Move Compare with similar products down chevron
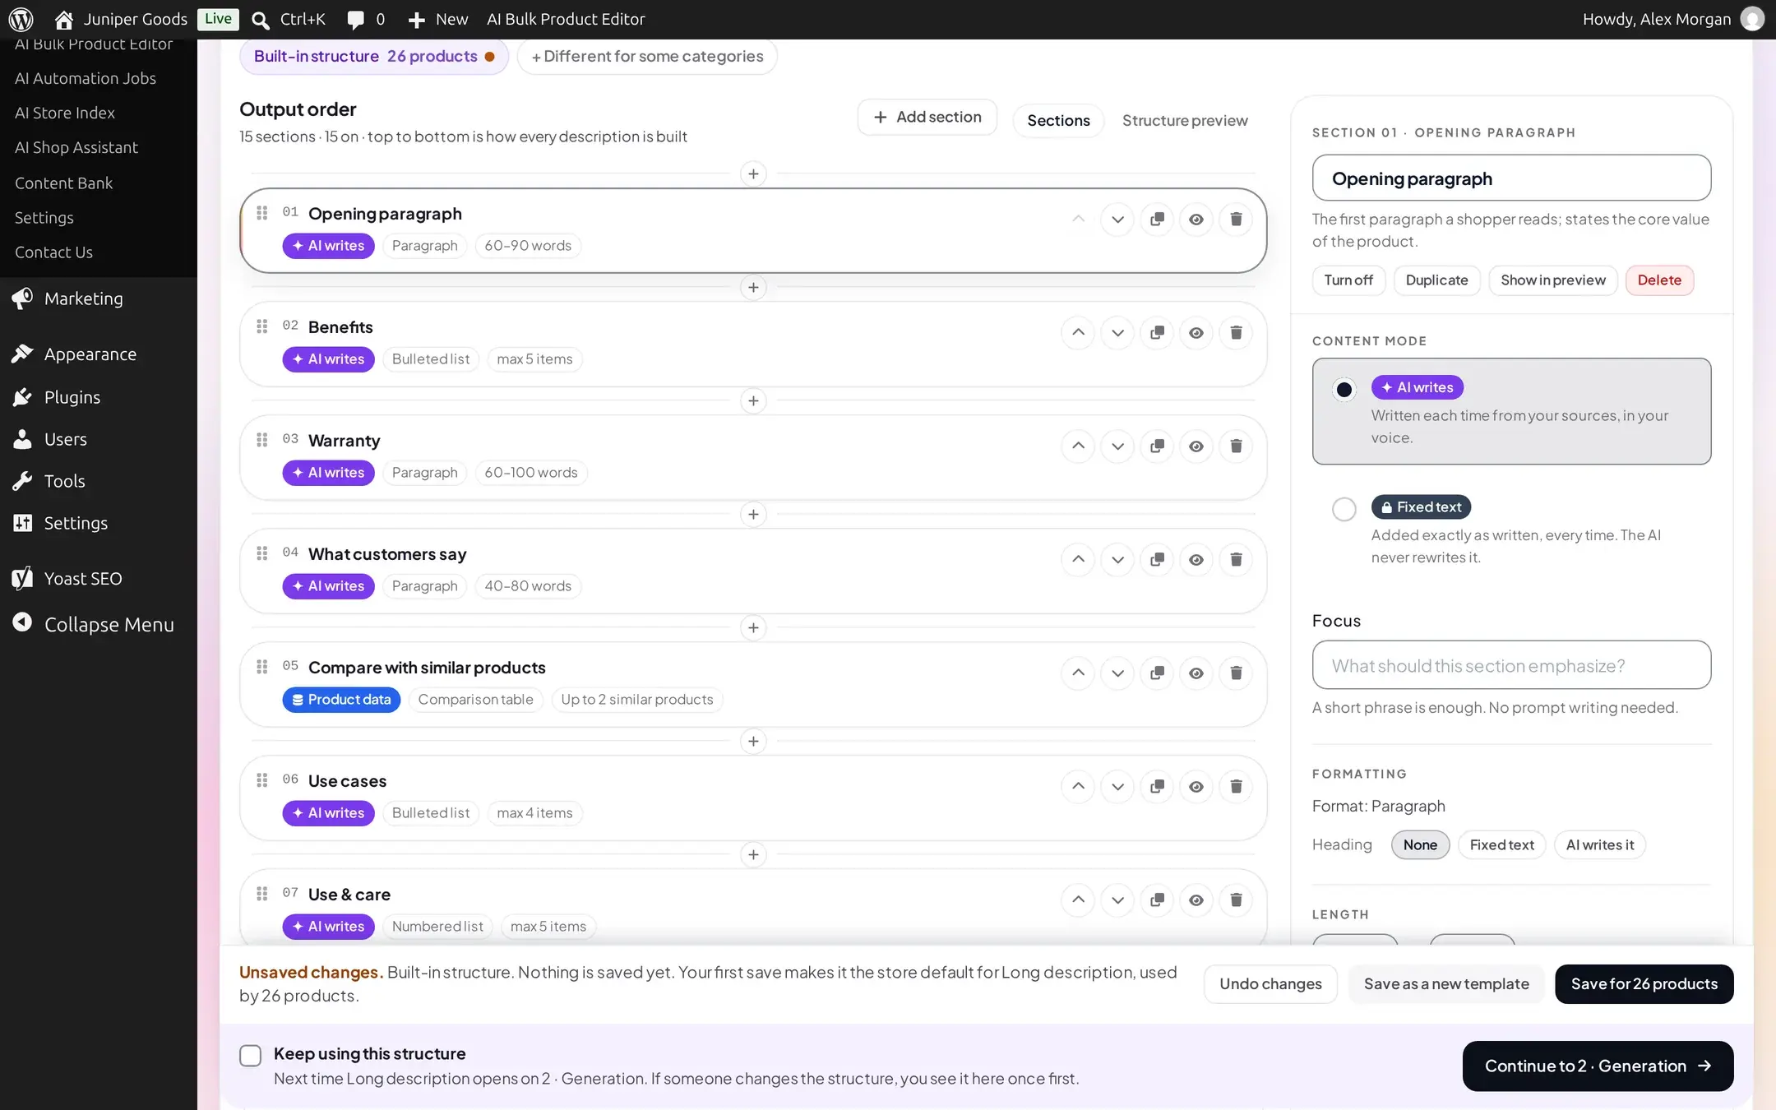The width and height of the screenshot is (1776, 1110). (x=1117, y=673)
